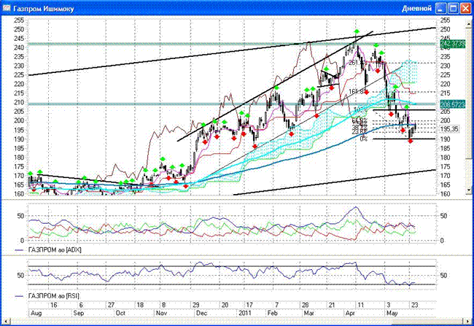Viewport: 474px width, 326px height.
Task: Select the 208.5723 price level marker
Action: [x=453, y=104]
